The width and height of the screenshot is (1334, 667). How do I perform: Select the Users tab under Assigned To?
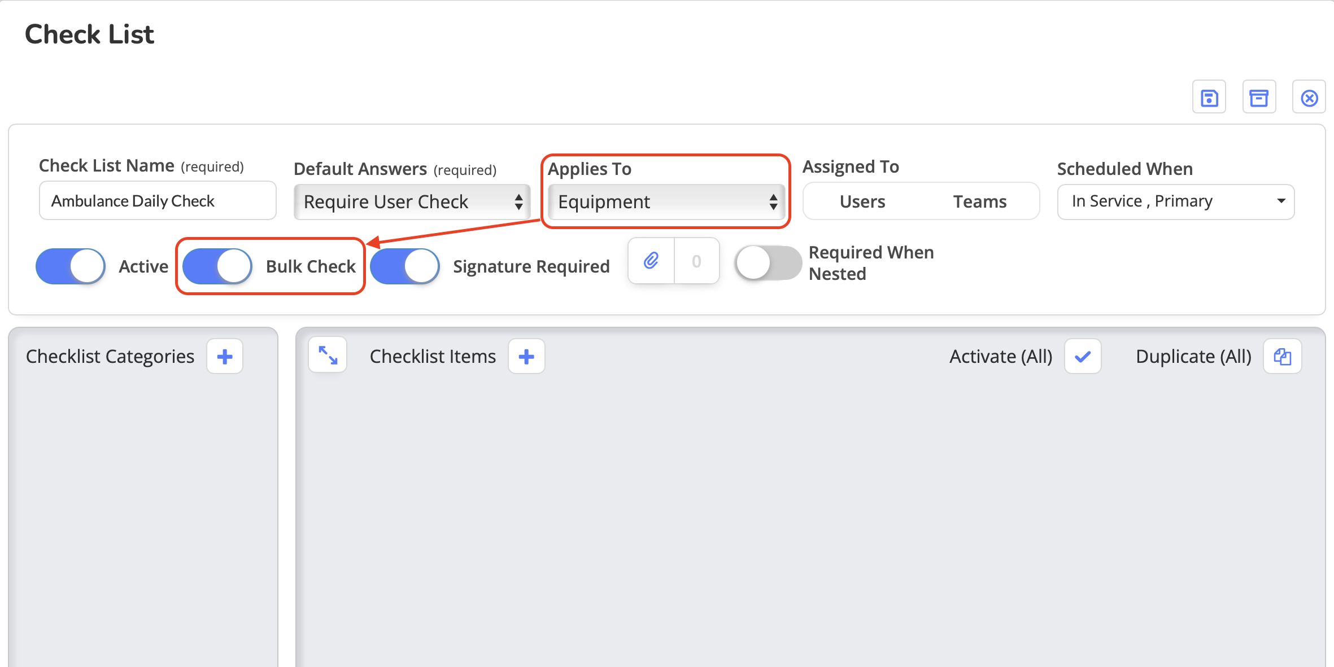point(862,201)
